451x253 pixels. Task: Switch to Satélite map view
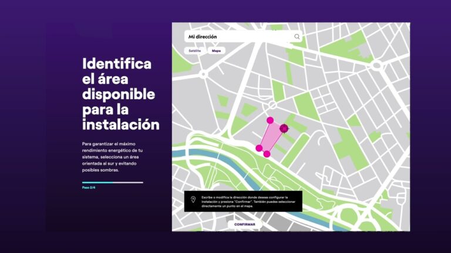(194, 51)
